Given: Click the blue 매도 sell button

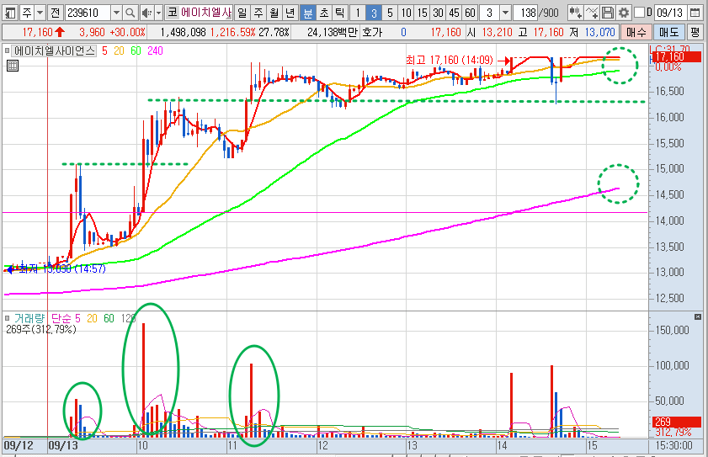Looking at the screenshot, I should point(668,33).
